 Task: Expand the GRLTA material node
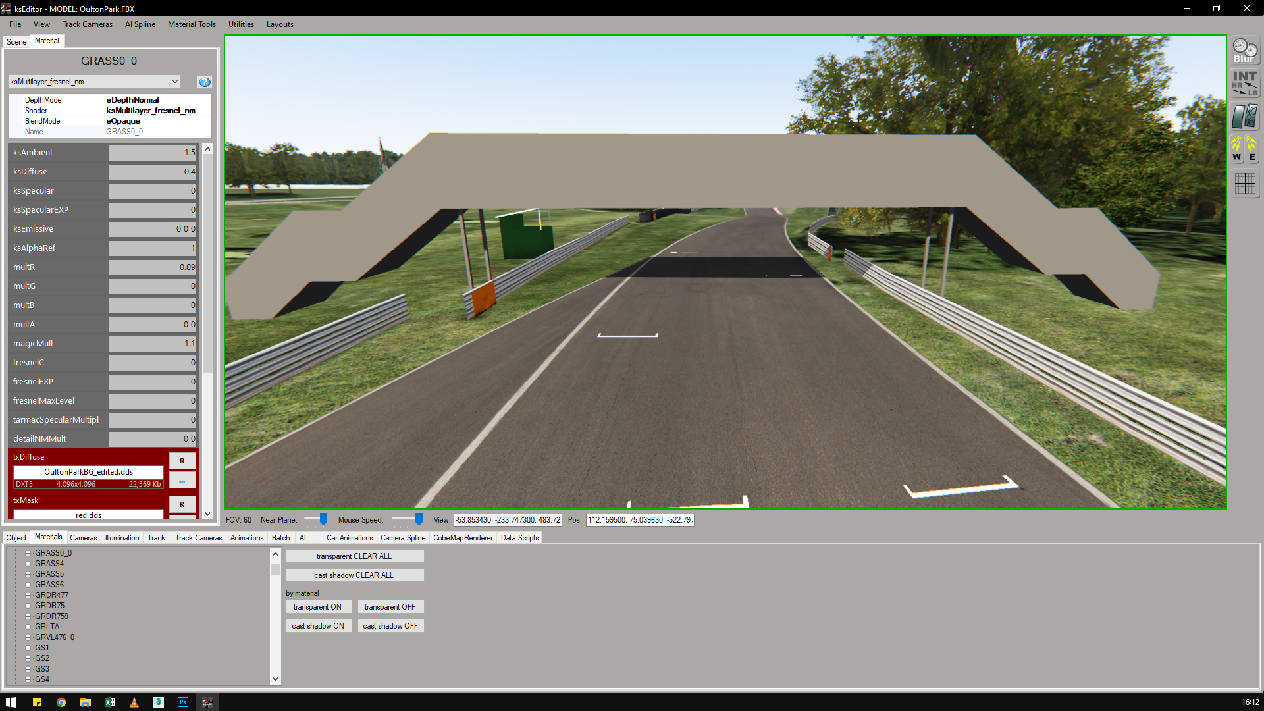click(28, 627)
